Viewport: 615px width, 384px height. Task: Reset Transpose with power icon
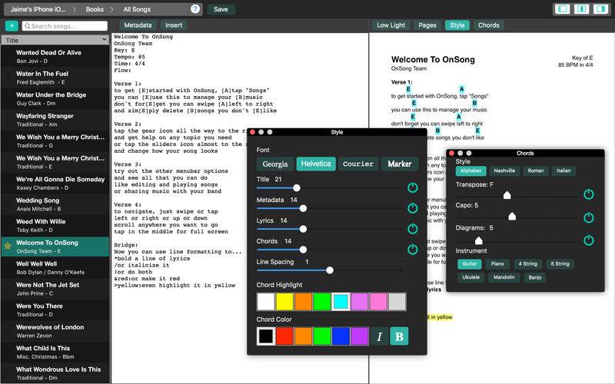coord(588,194)
